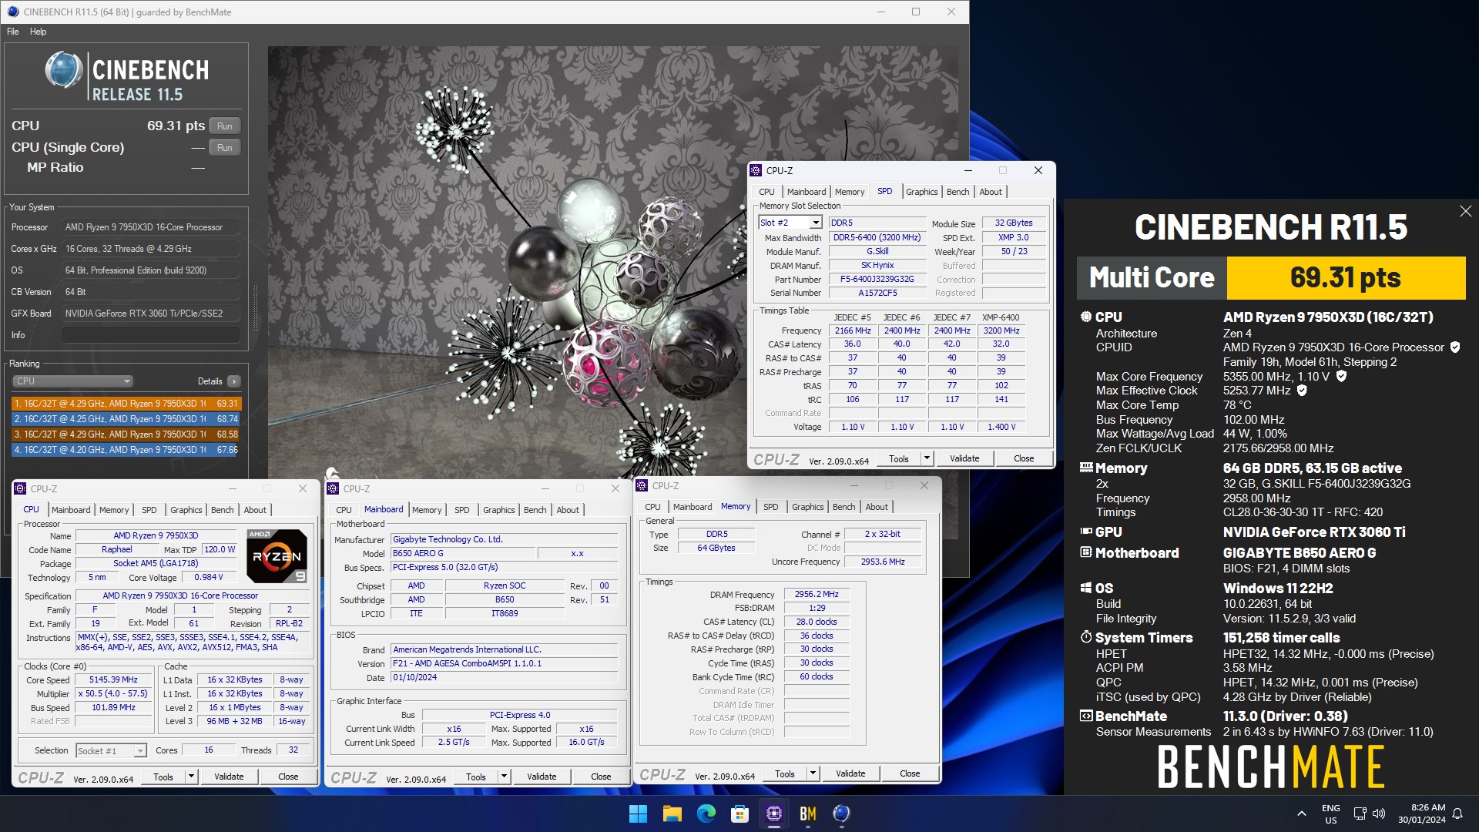Close the BenchMate result panel with X

click(1465, 211)
